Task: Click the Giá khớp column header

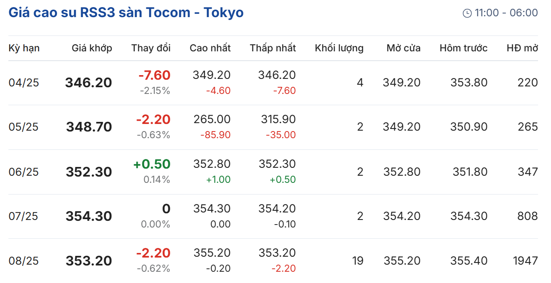Action: [92, 48]
